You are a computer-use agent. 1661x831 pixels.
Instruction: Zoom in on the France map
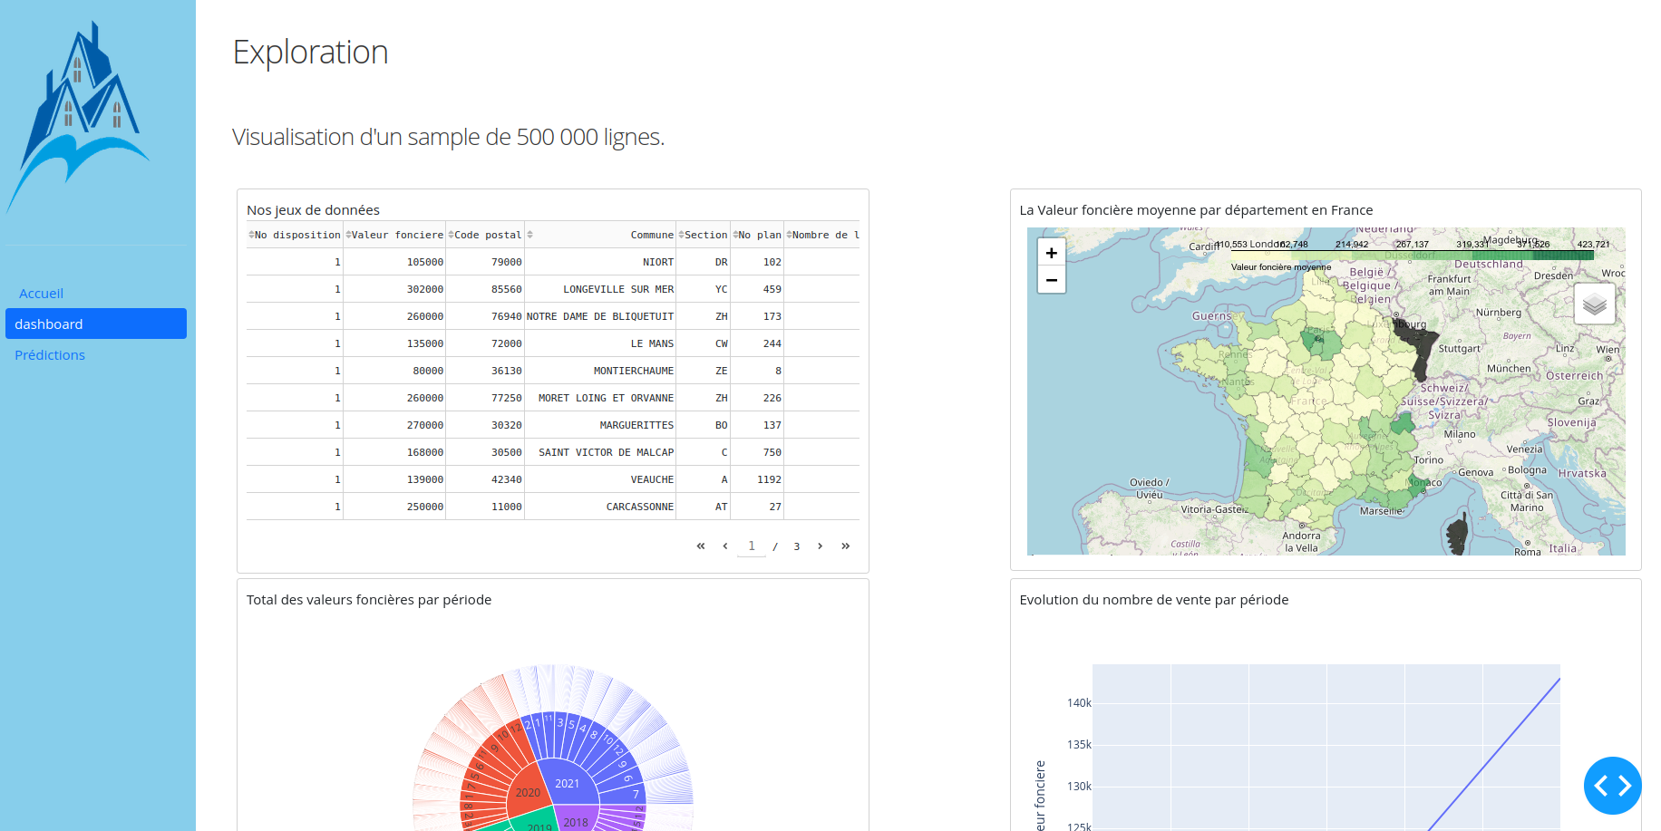[x=1051, y=253]
